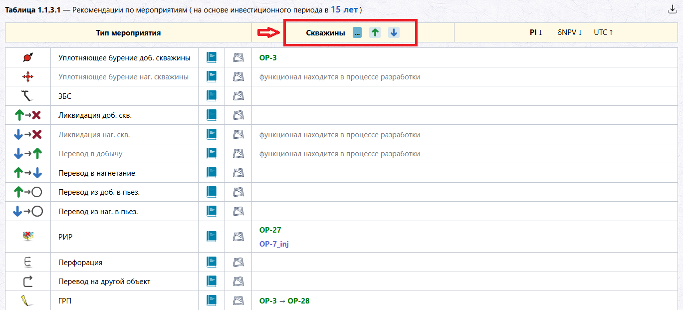Click the infill injector drilling arrows icon

pos(28,77)
